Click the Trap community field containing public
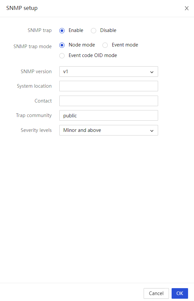Screen dimensions: 194x301 point(108,115)
